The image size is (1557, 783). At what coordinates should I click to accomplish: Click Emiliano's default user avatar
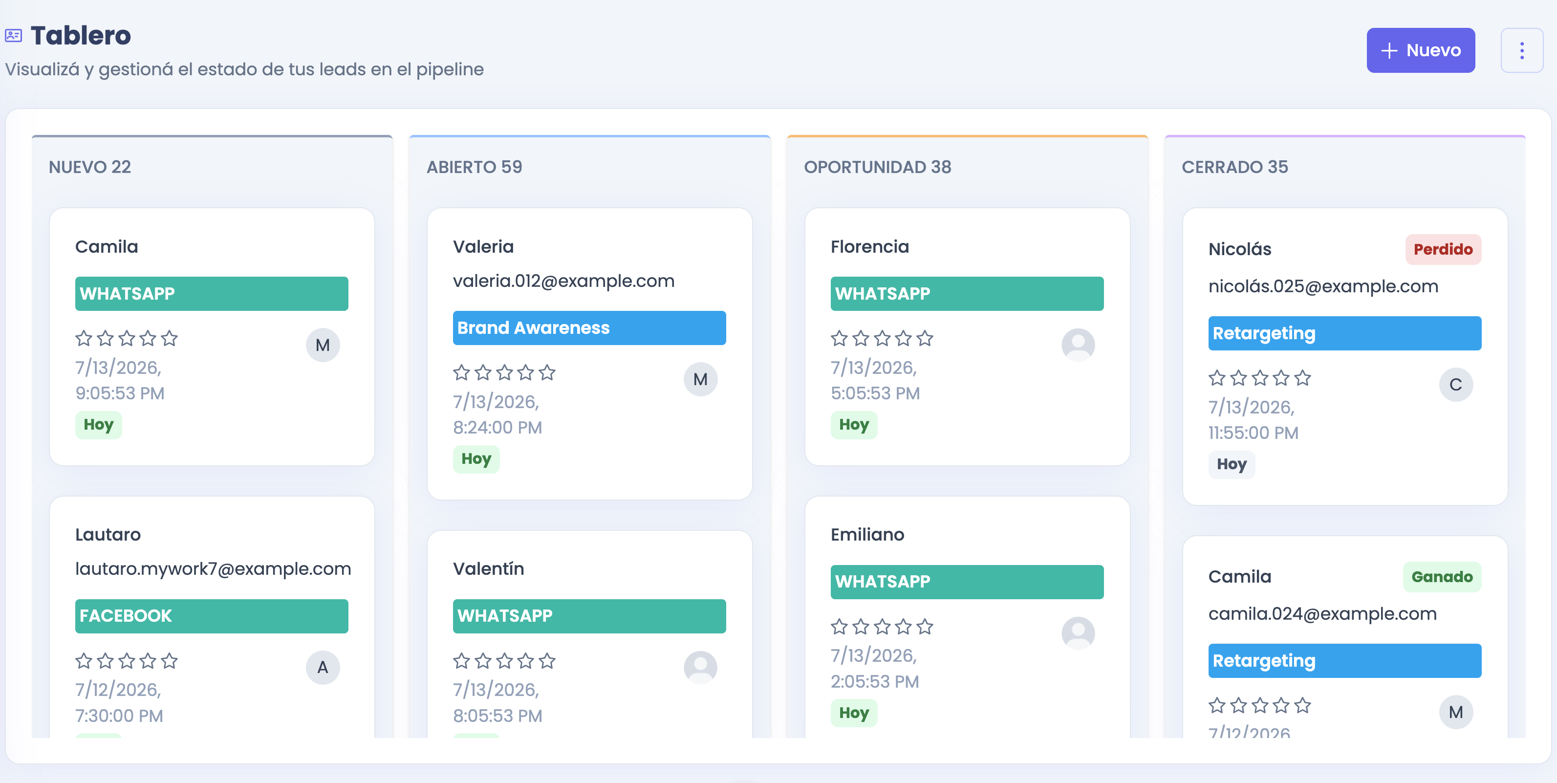point(1078,633)
